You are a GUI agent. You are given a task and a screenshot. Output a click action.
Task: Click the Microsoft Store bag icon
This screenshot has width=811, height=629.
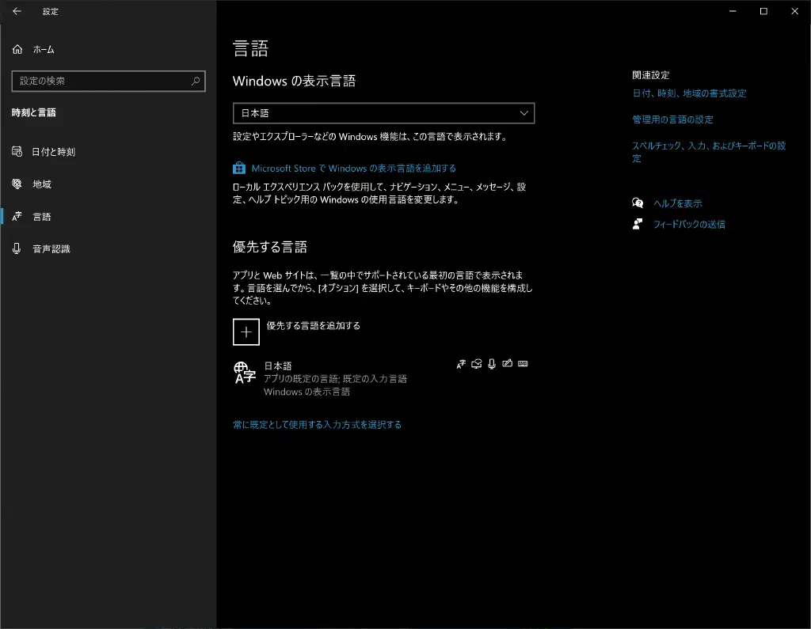[x=239, y=168]
